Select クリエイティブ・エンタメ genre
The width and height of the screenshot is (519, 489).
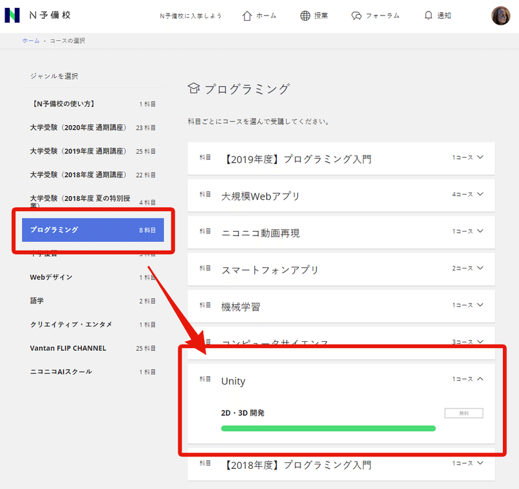(x=93, y=324)
